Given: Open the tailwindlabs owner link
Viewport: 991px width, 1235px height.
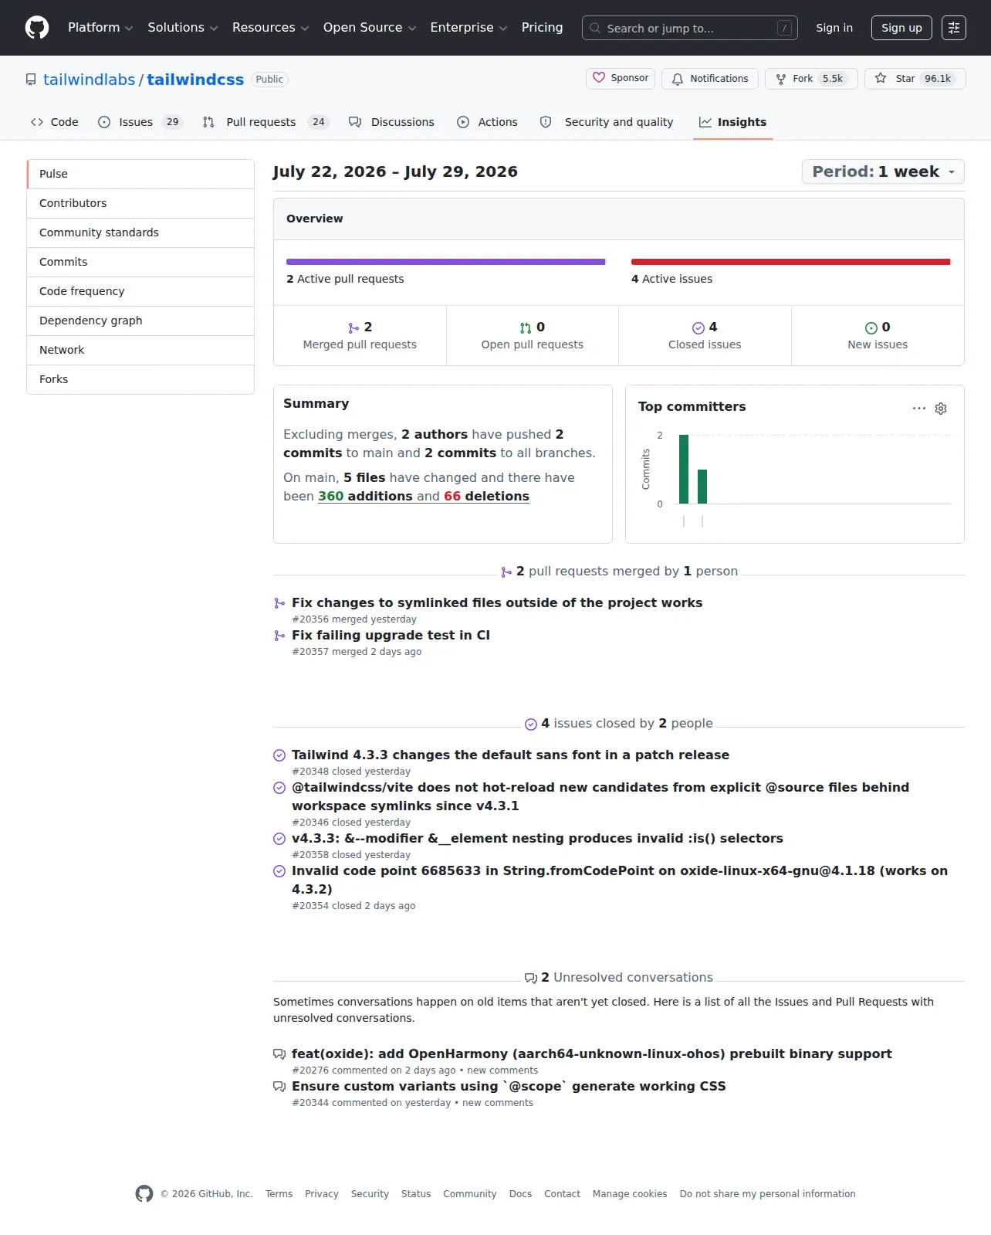Looking at the screenshot, I should pos(89,80).
